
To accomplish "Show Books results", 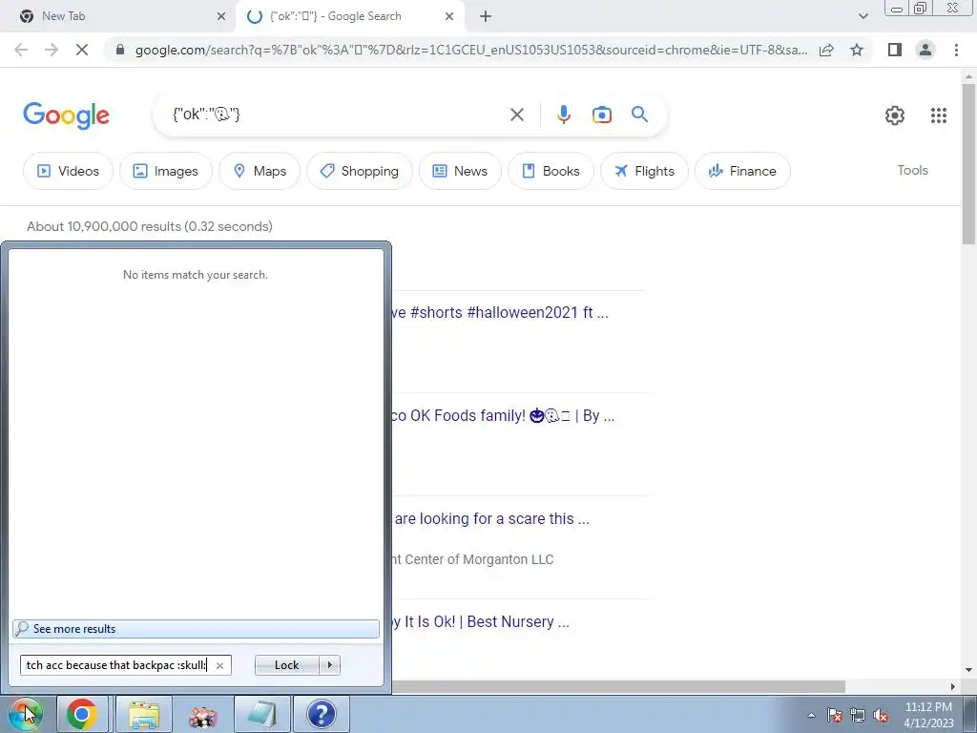I will click(551, 171).
